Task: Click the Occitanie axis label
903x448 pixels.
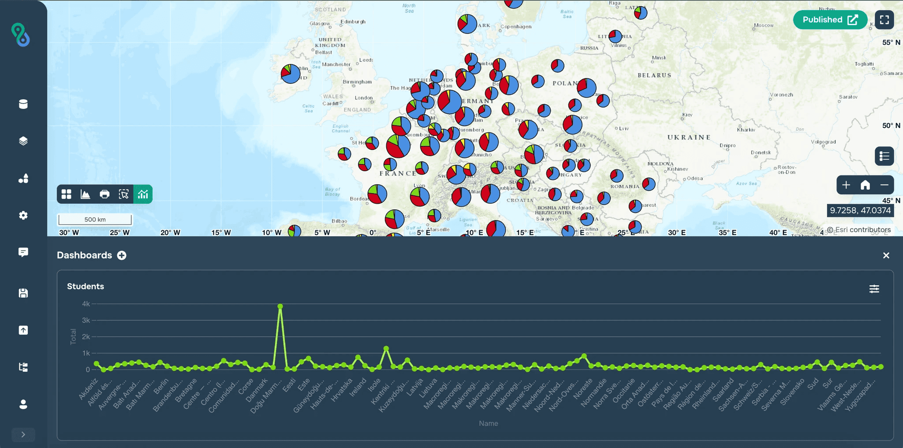Action: [x=623, y=391]
